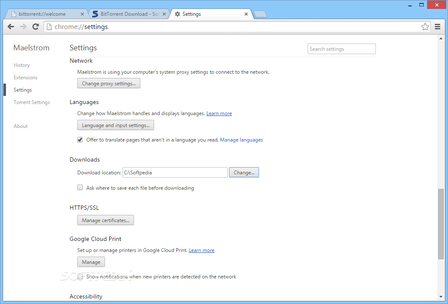Viewport: 448px width, 304px height.
Task: Click the Download location text field
Action: pos(175,172)
